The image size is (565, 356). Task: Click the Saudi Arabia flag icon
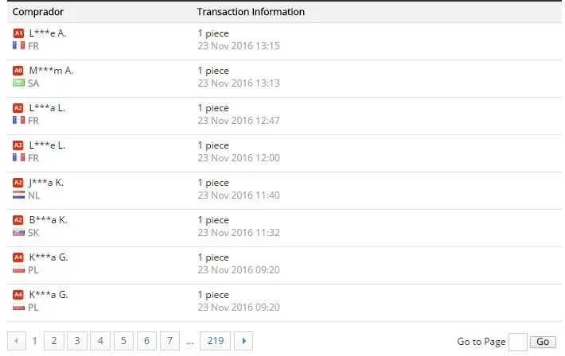(x=19, y=83)
